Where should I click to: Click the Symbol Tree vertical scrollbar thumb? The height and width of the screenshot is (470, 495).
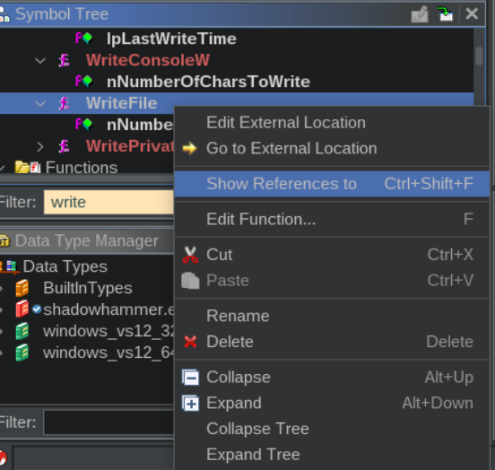(x=479, y=56)
